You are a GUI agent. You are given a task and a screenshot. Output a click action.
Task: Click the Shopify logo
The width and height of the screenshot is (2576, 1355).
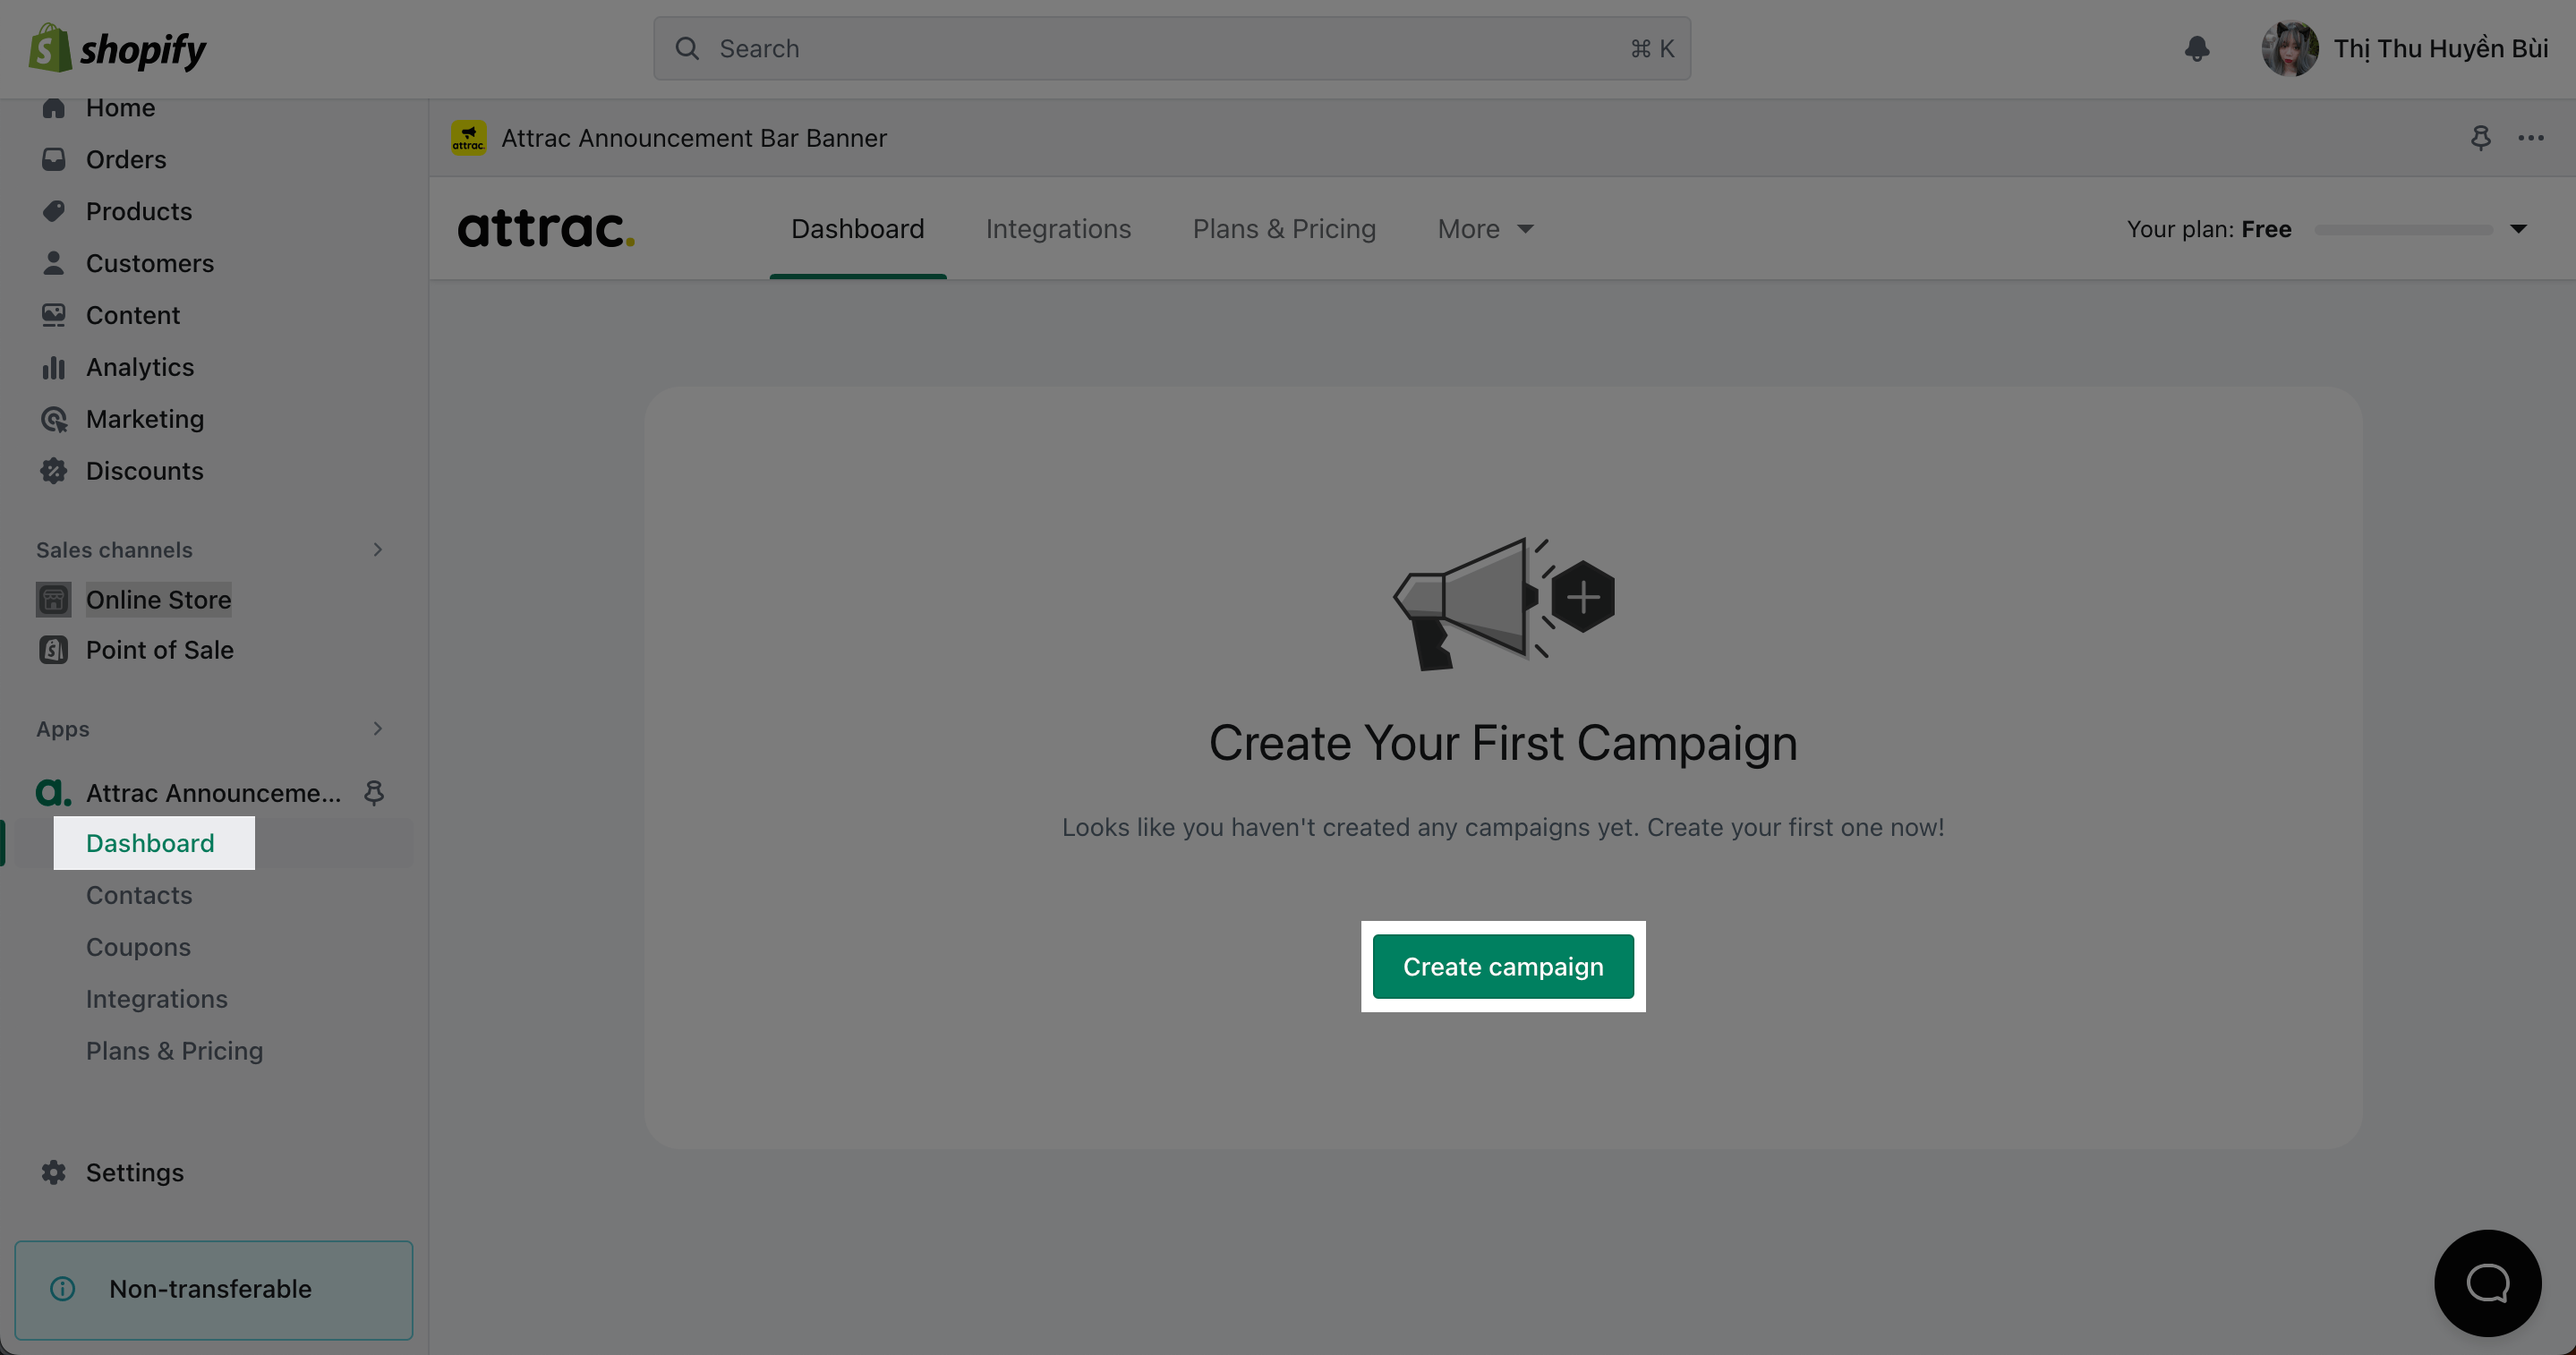[117, 48]
